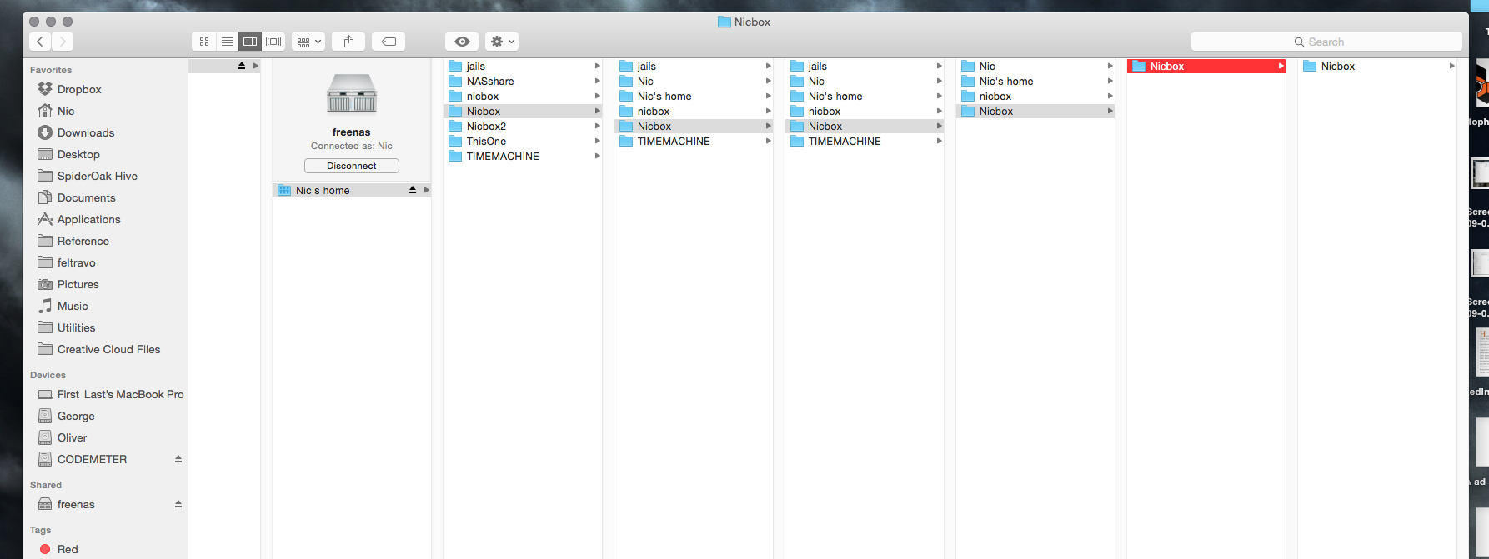The height and width of the screenshot is (559, 1489).
Task: Click the Edit Tags toolbar button
Action: (x=389, y=42)
